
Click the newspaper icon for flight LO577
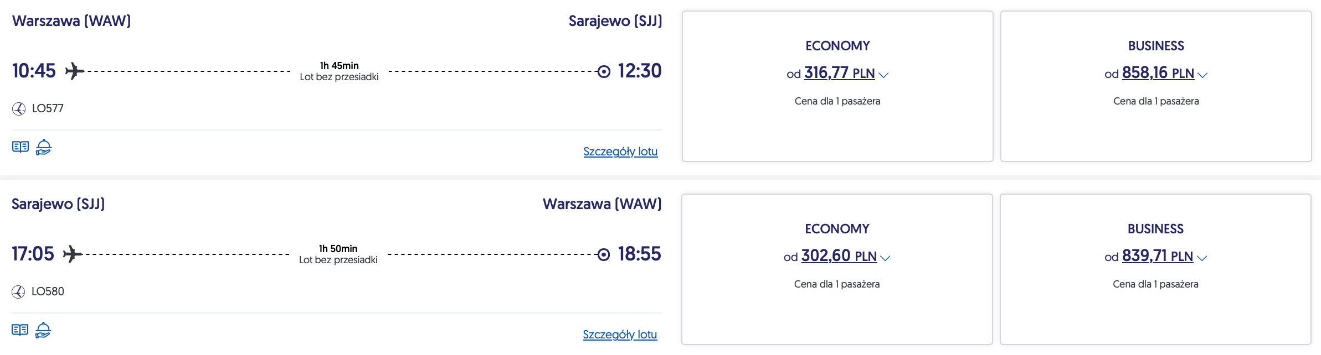pos(20,147)
